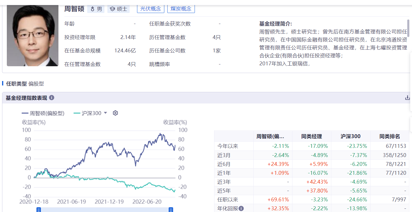Viewport: 412px width, 212px height.
Task: Click the left time-range slider handle
Action: coord(39,210)
